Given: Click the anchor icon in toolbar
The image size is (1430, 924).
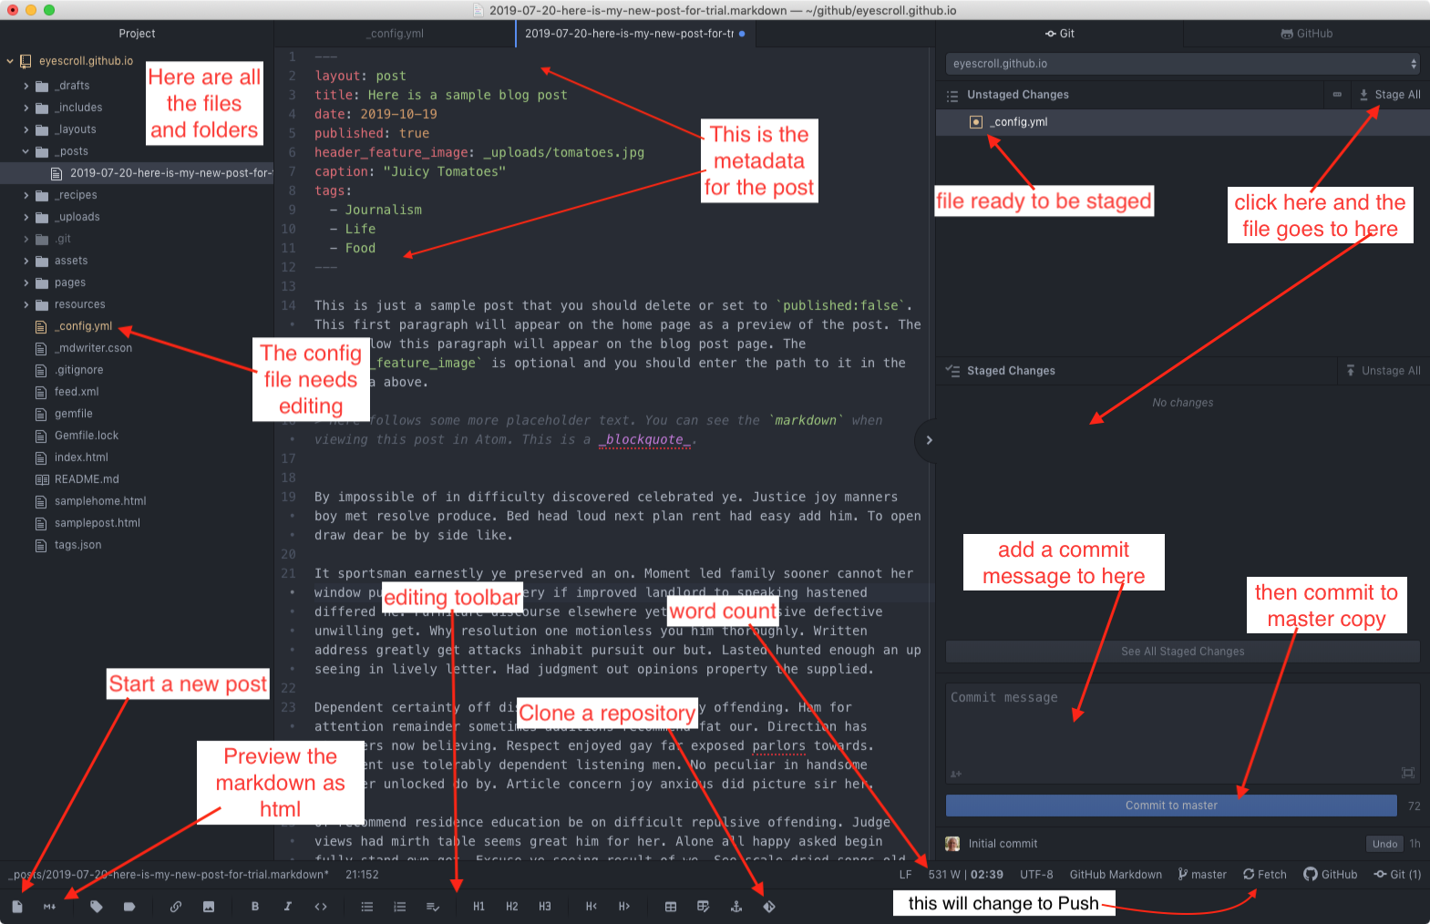Looking at the screenshot, I should pos(736,907).
